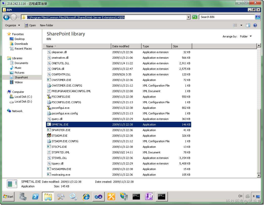Open Internet Explorer from taskbar
The image size is (264, 205).
pos(86,196)
